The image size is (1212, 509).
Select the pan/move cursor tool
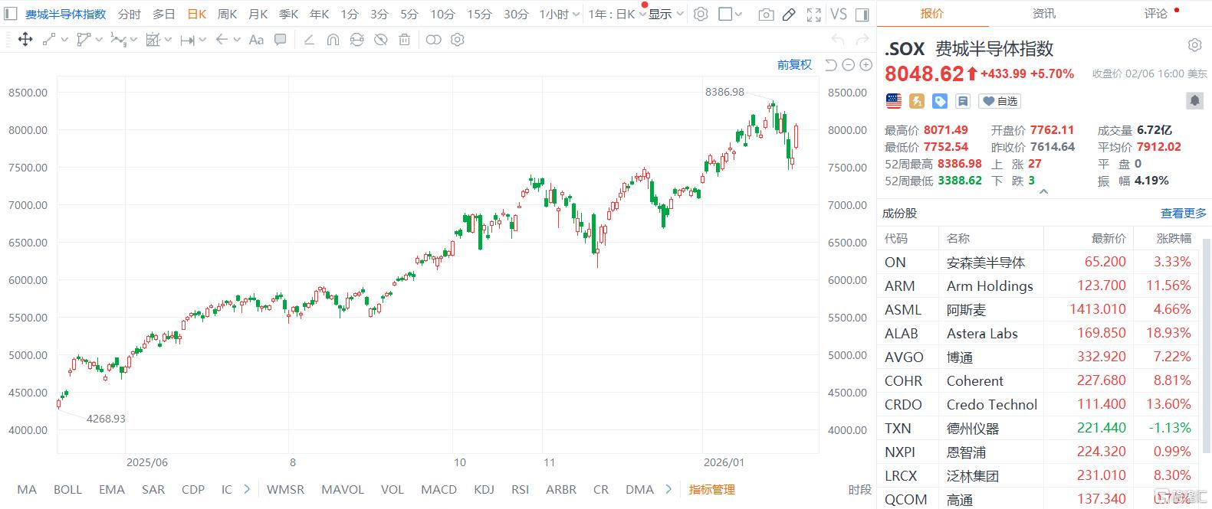25,40
